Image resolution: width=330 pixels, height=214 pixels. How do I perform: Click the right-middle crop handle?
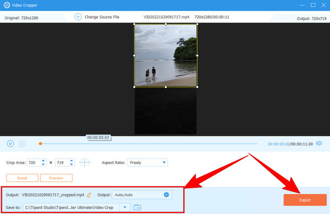(x=197, y=56)
